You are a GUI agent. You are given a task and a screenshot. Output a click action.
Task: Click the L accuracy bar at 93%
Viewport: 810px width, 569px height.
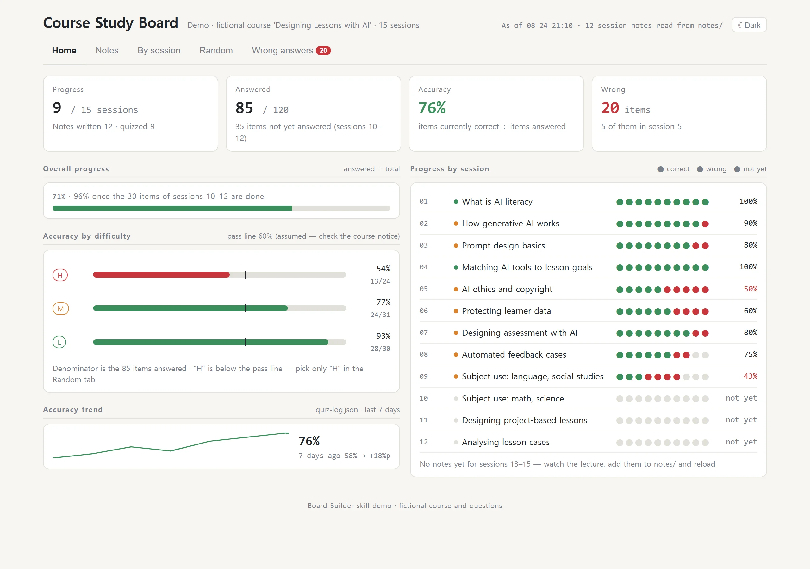[x=211, y=342]
